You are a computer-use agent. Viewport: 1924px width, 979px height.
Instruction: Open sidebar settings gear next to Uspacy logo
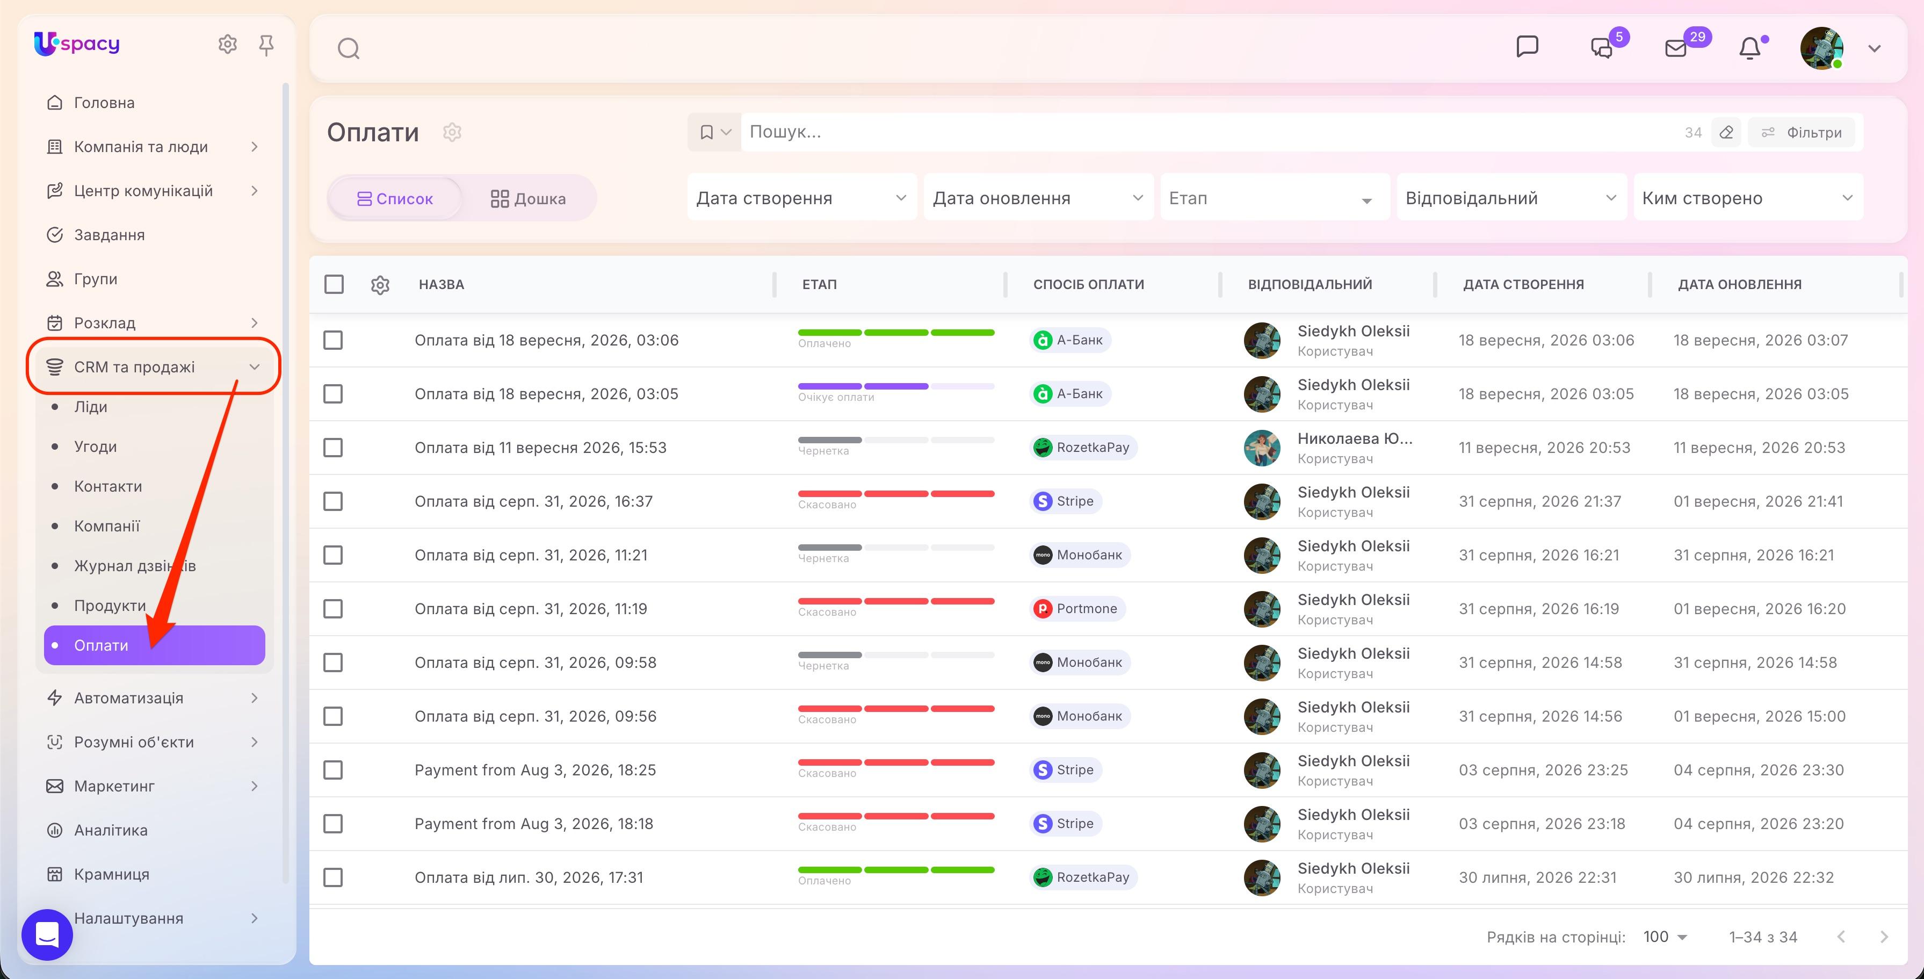pyautogui.click(x=227, y=45)
